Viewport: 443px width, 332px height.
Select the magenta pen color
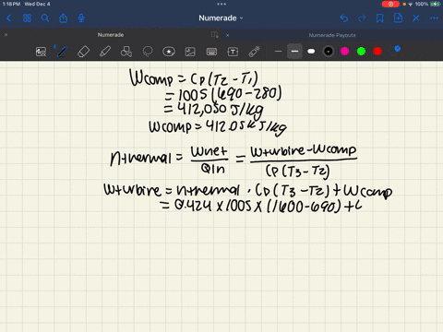(344, 52)
